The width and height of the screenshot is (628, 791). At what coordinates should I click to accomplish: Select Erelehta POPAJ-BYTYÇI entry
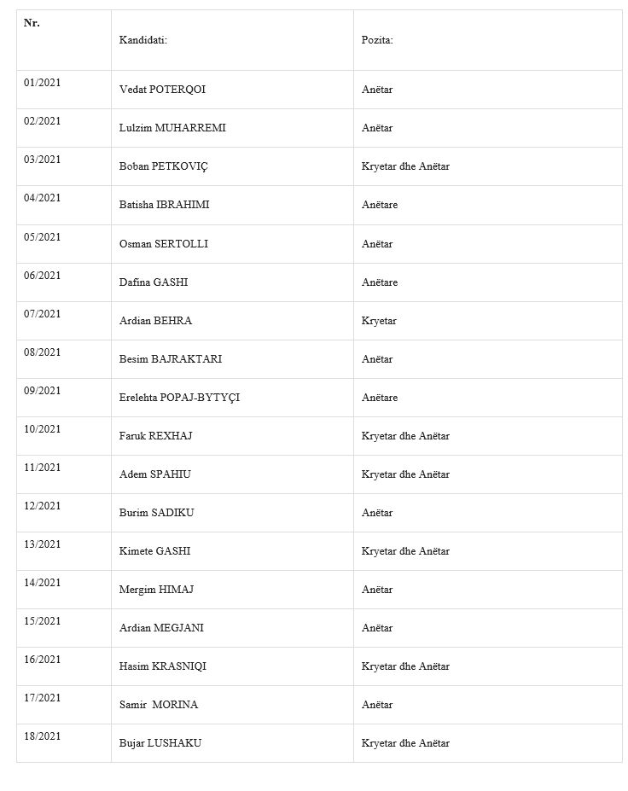179,398
